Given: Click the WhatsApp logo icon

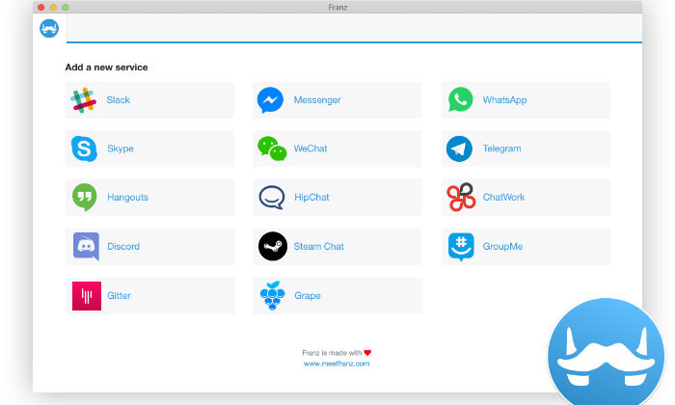Looking at the screenshot, I should coord(460,100).
